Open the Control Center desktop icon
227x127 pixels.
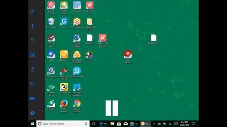(51, 8)
